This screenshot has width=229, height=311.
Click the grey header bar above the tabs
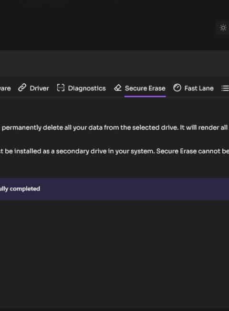[x=114, y=64]
